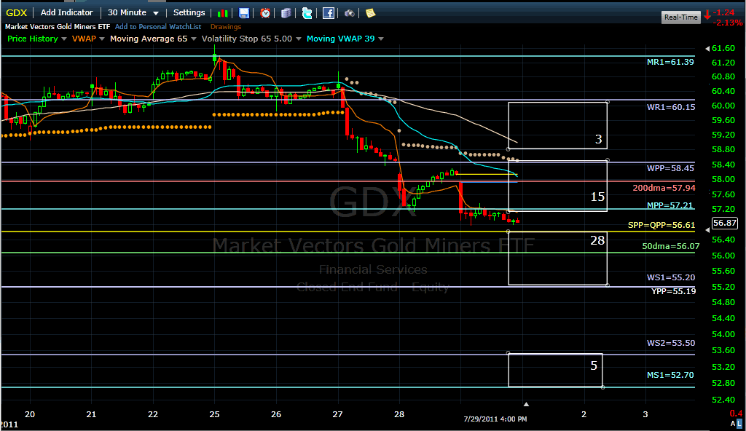The height and width of the screenshot is (431, 746).
Task: Open the 30 Minute timeframe dropdown
Action: click(x=133, y=13)
